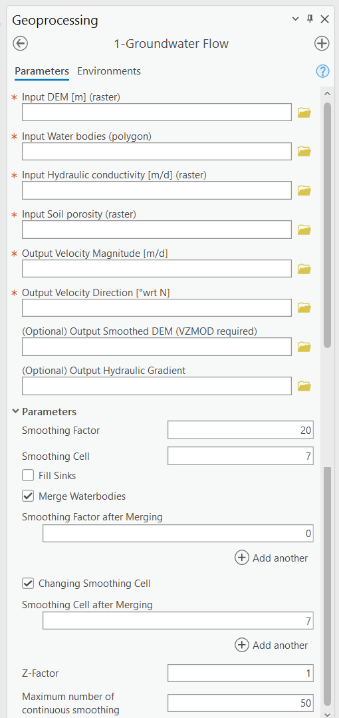The width and height of the screenshot is (339, 718).
Task: Add another Smoothing Factor after Merging value
Action: tap(271, 558)
